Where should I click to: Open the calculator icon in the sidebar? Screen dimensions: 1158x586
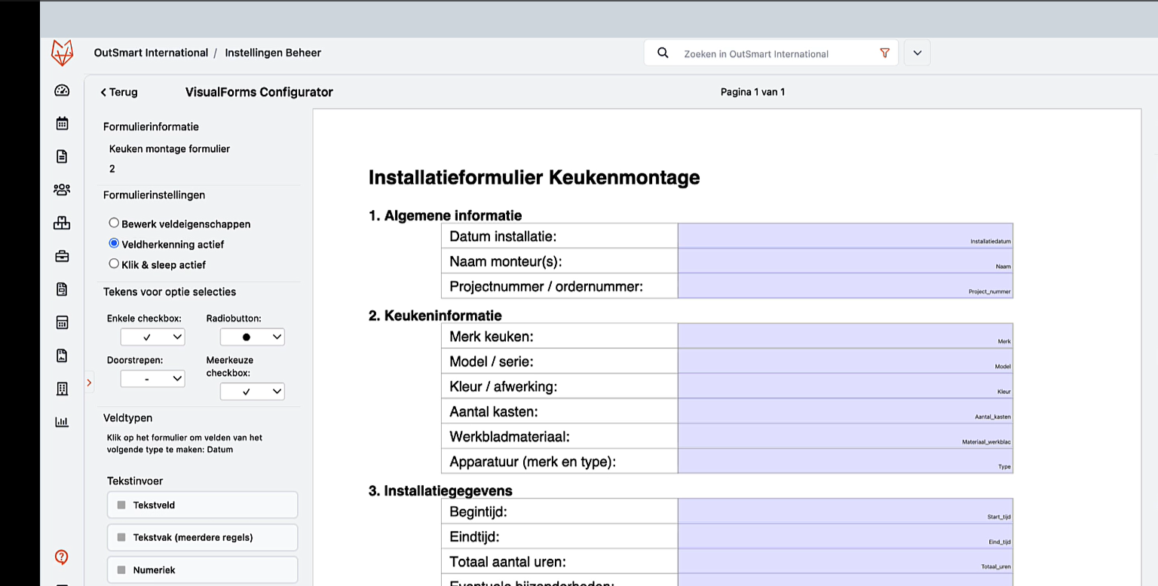coord(62,322)
